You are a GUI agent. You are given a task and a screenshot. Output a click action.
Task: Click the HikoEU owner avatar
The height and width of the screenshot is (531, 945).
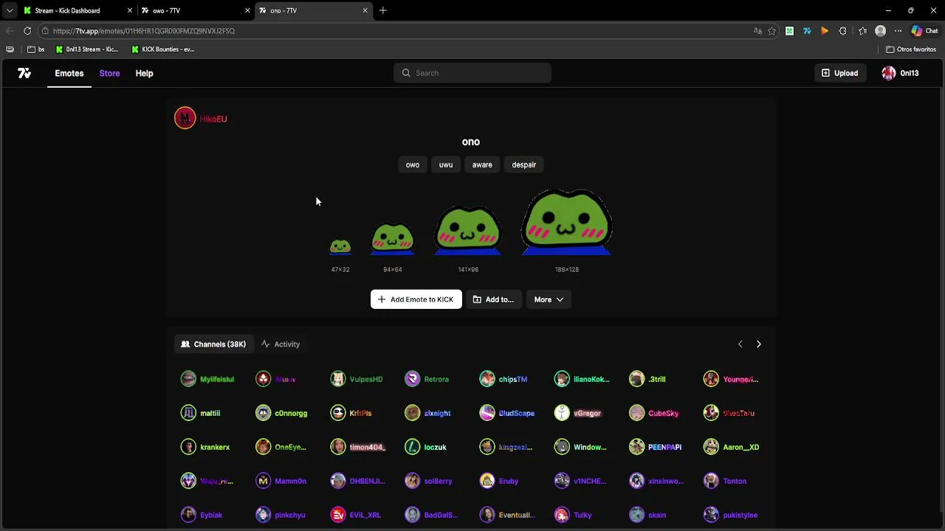point(185,118)
